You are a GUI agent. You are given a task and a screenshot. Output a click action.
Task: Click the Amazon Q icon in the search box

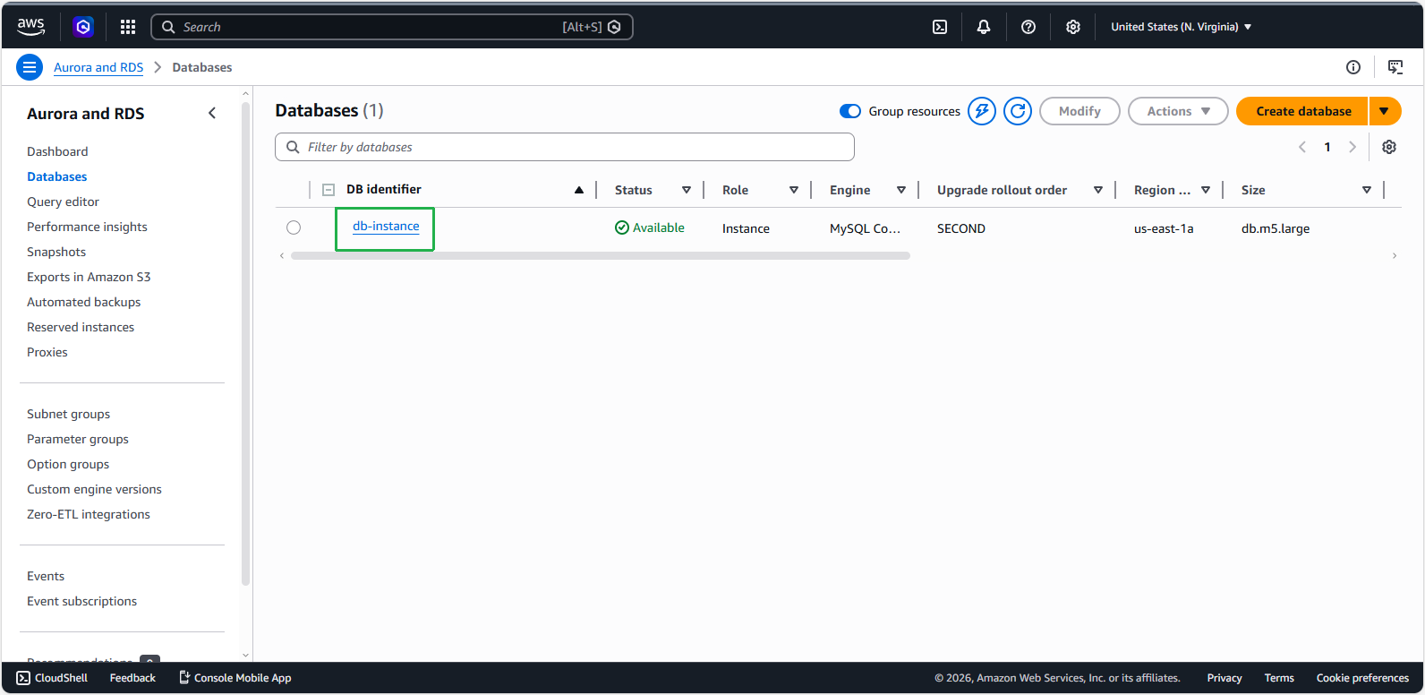click(614, 27)
